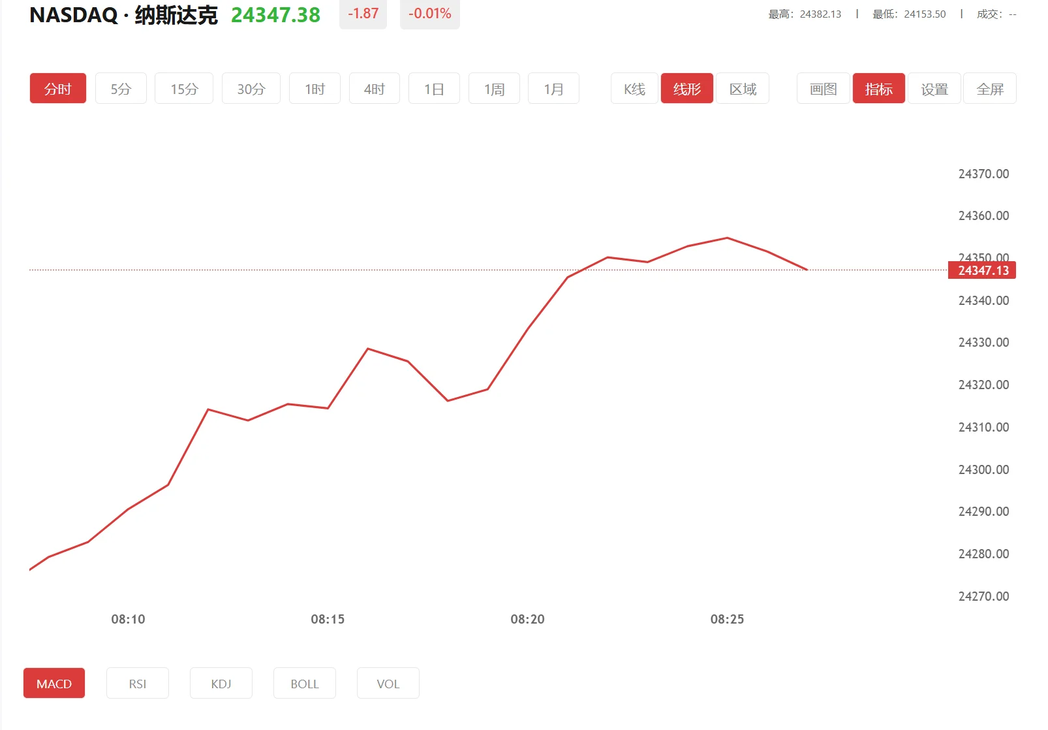
Task: Enable the RSI indicator
Action: click(138, 683)
